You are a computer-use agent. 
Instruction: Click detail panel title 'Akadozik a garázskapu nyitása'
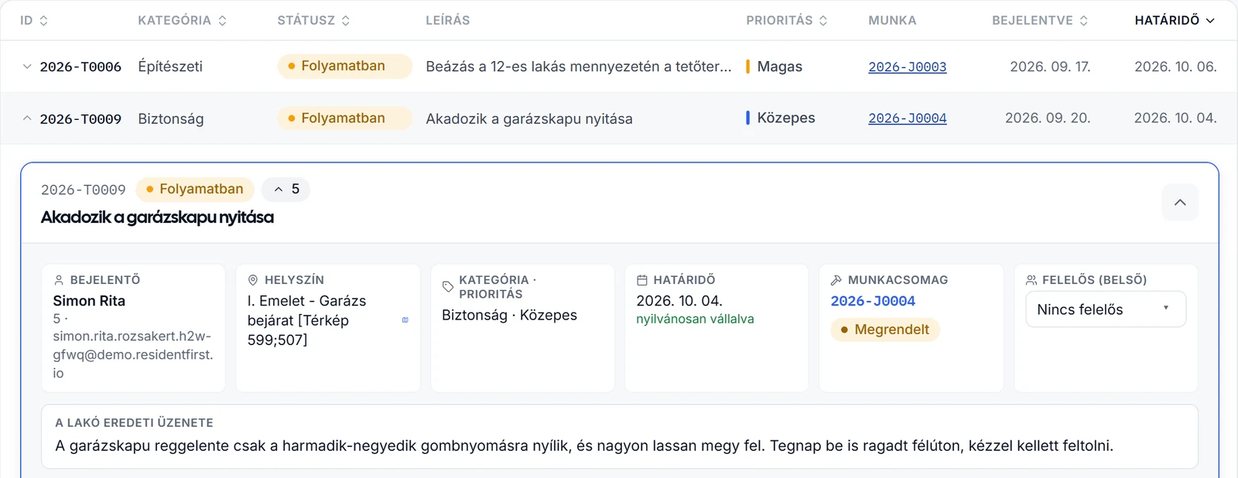[157, 217]
